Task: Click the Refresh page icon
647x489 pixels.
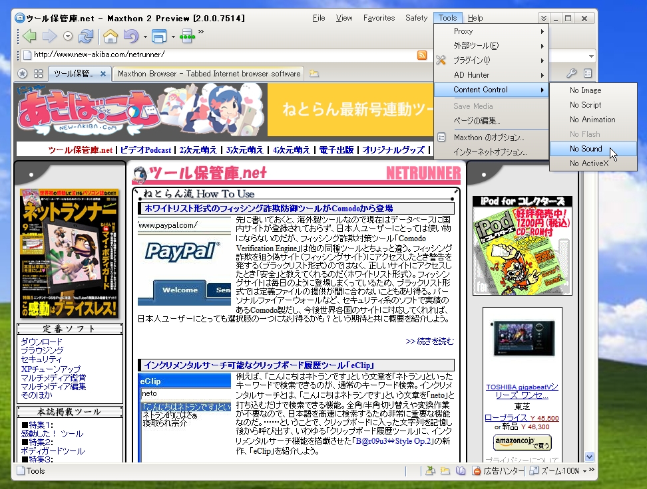Action: 86,37
